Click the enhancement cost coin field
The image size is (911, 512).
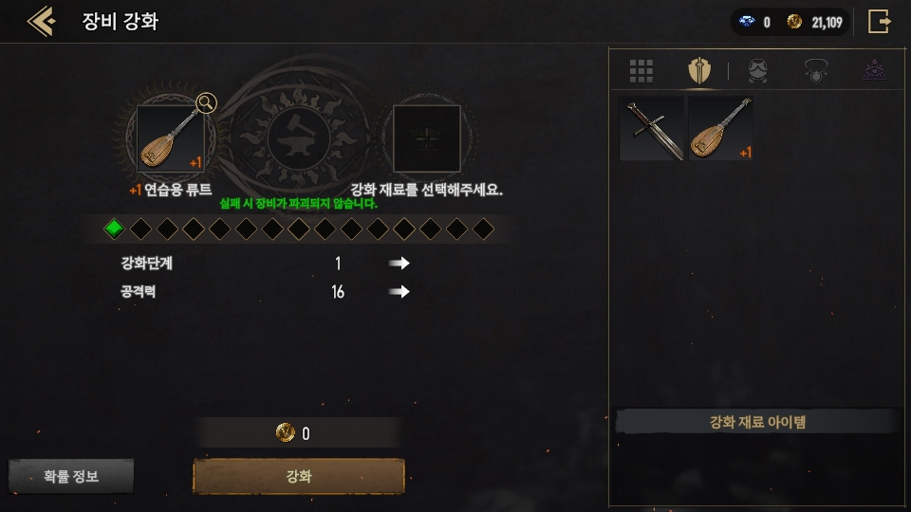click(299, 433)
